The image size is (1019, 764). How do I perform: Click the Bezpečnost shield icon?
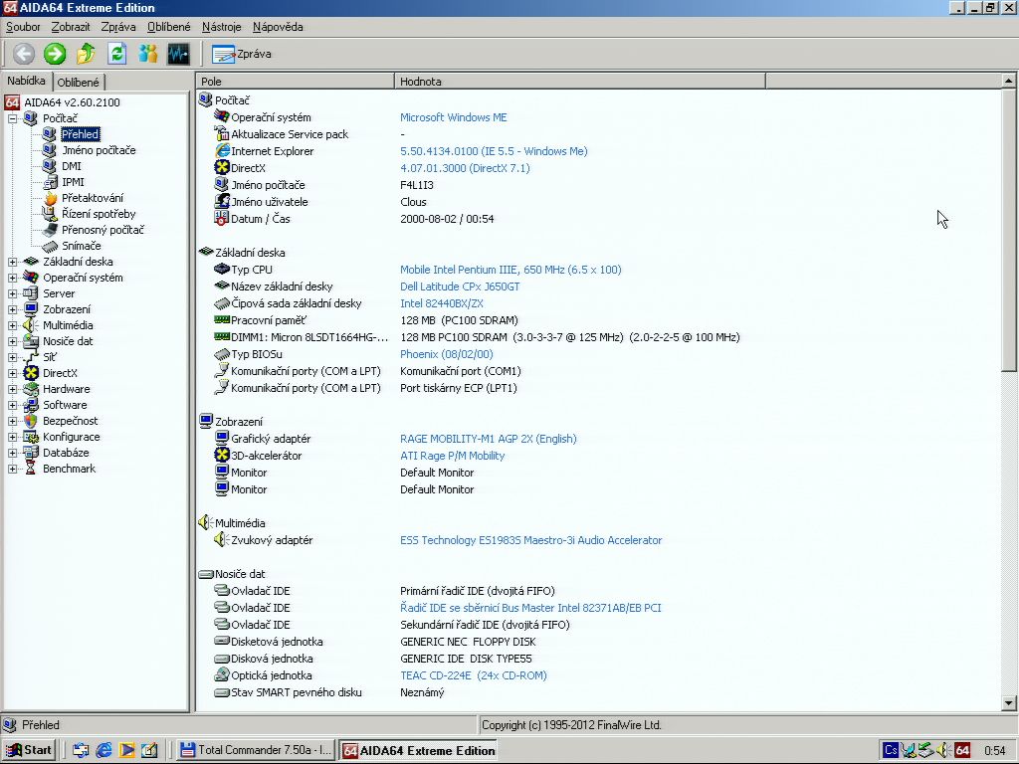[x=31, y=421]
